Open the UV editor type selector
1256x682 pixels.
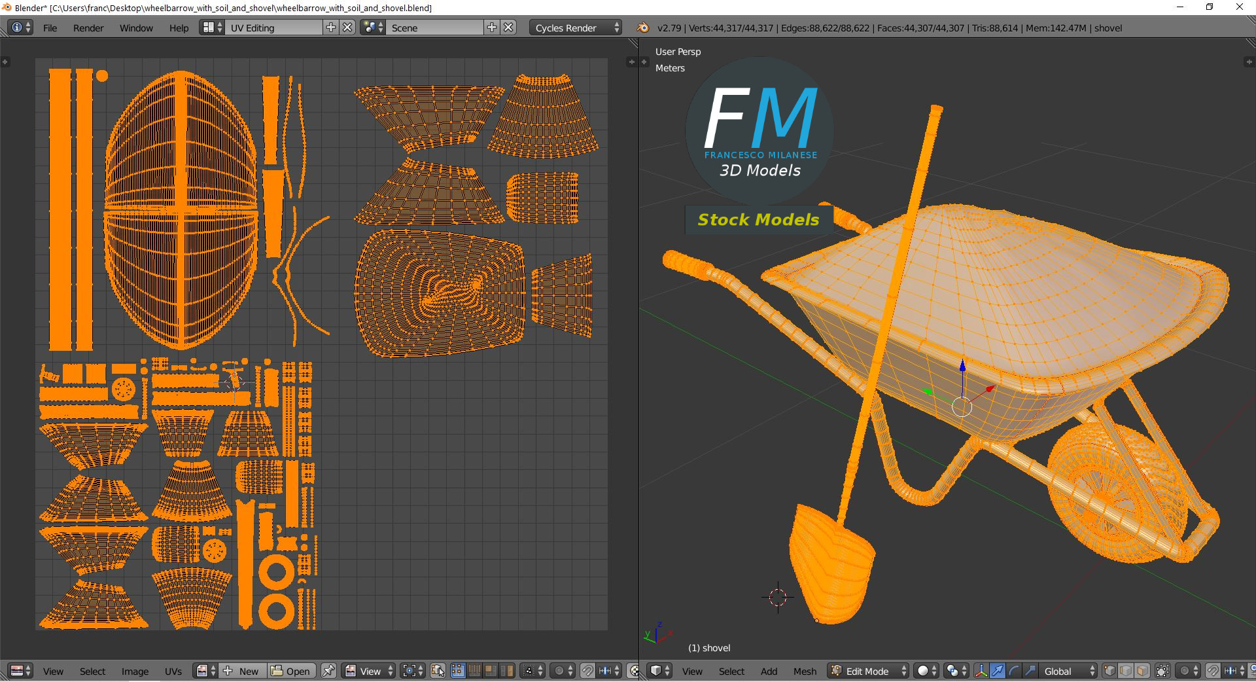[x=20, y=671]
